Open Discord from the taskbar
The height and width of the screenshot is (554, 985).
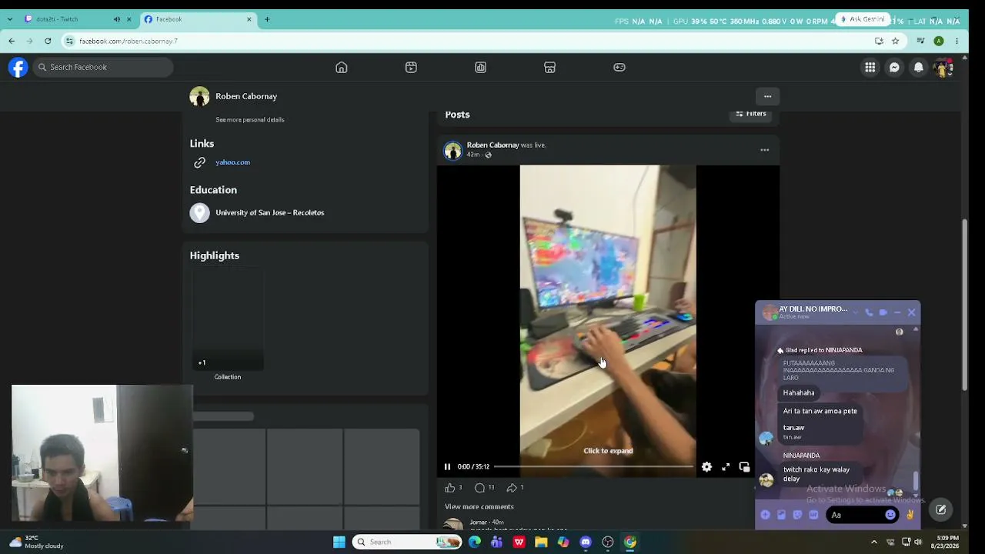[586, 542]
